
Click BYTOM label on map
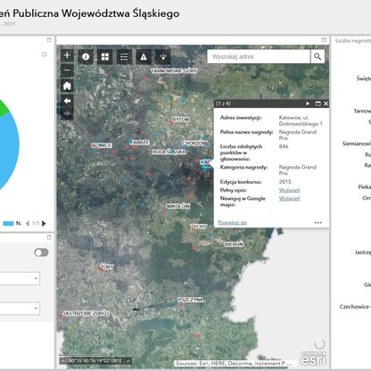point(181,120)
